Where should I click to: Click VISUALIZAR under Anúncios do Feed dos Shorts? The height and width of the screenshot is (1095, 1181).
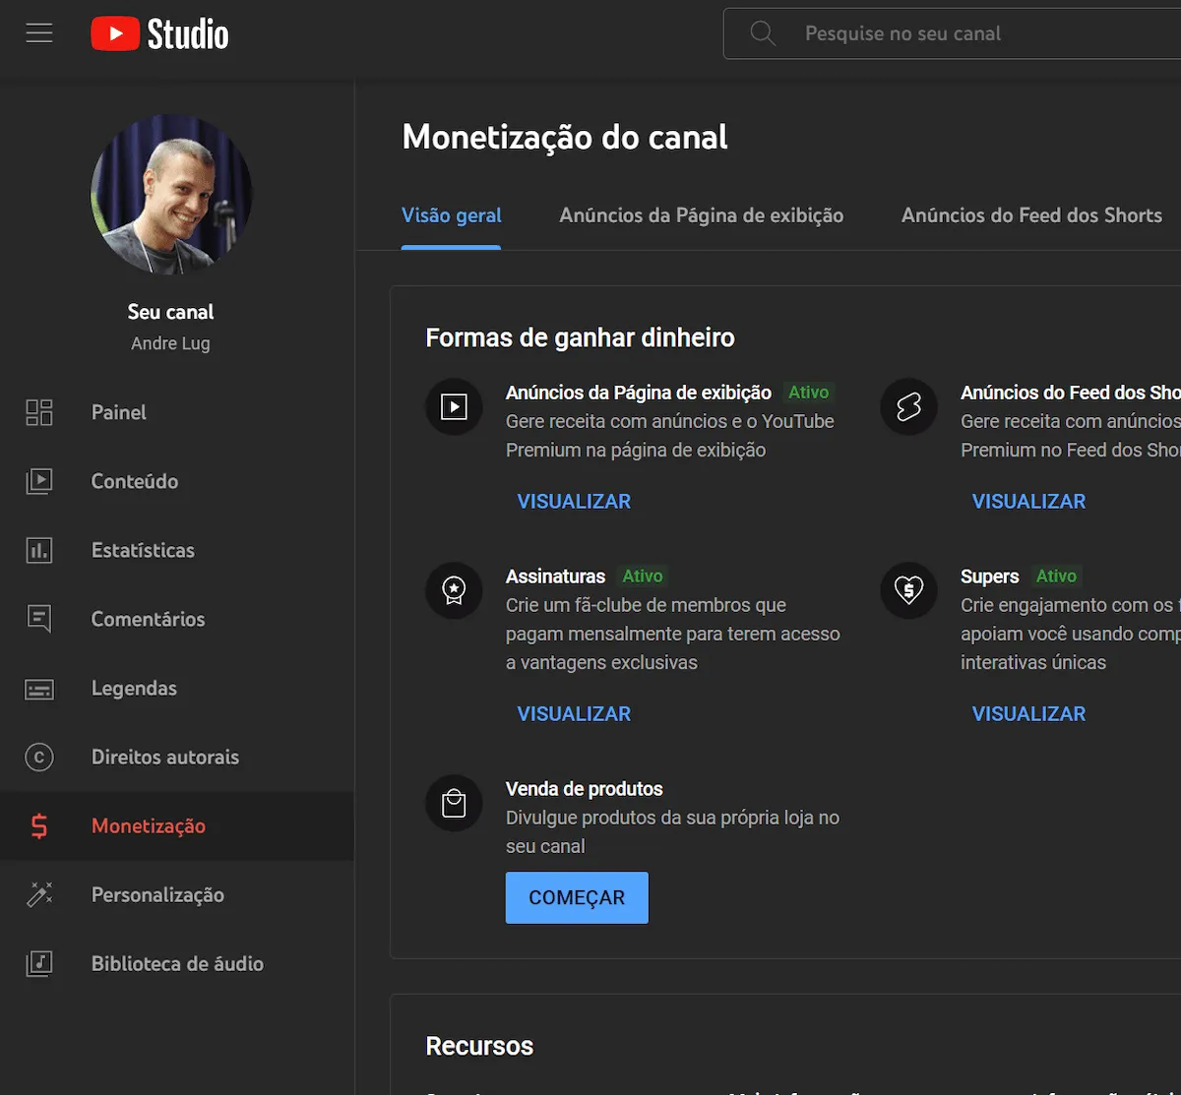tap(1028, 501)
